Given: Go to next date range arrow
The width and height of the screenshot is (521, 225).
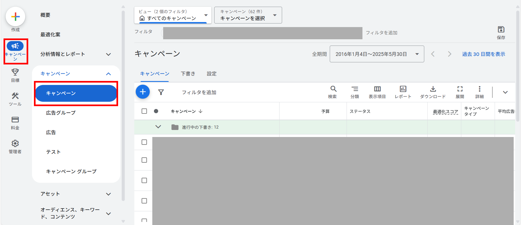Looking at the screenshot, I should point(450,54).
